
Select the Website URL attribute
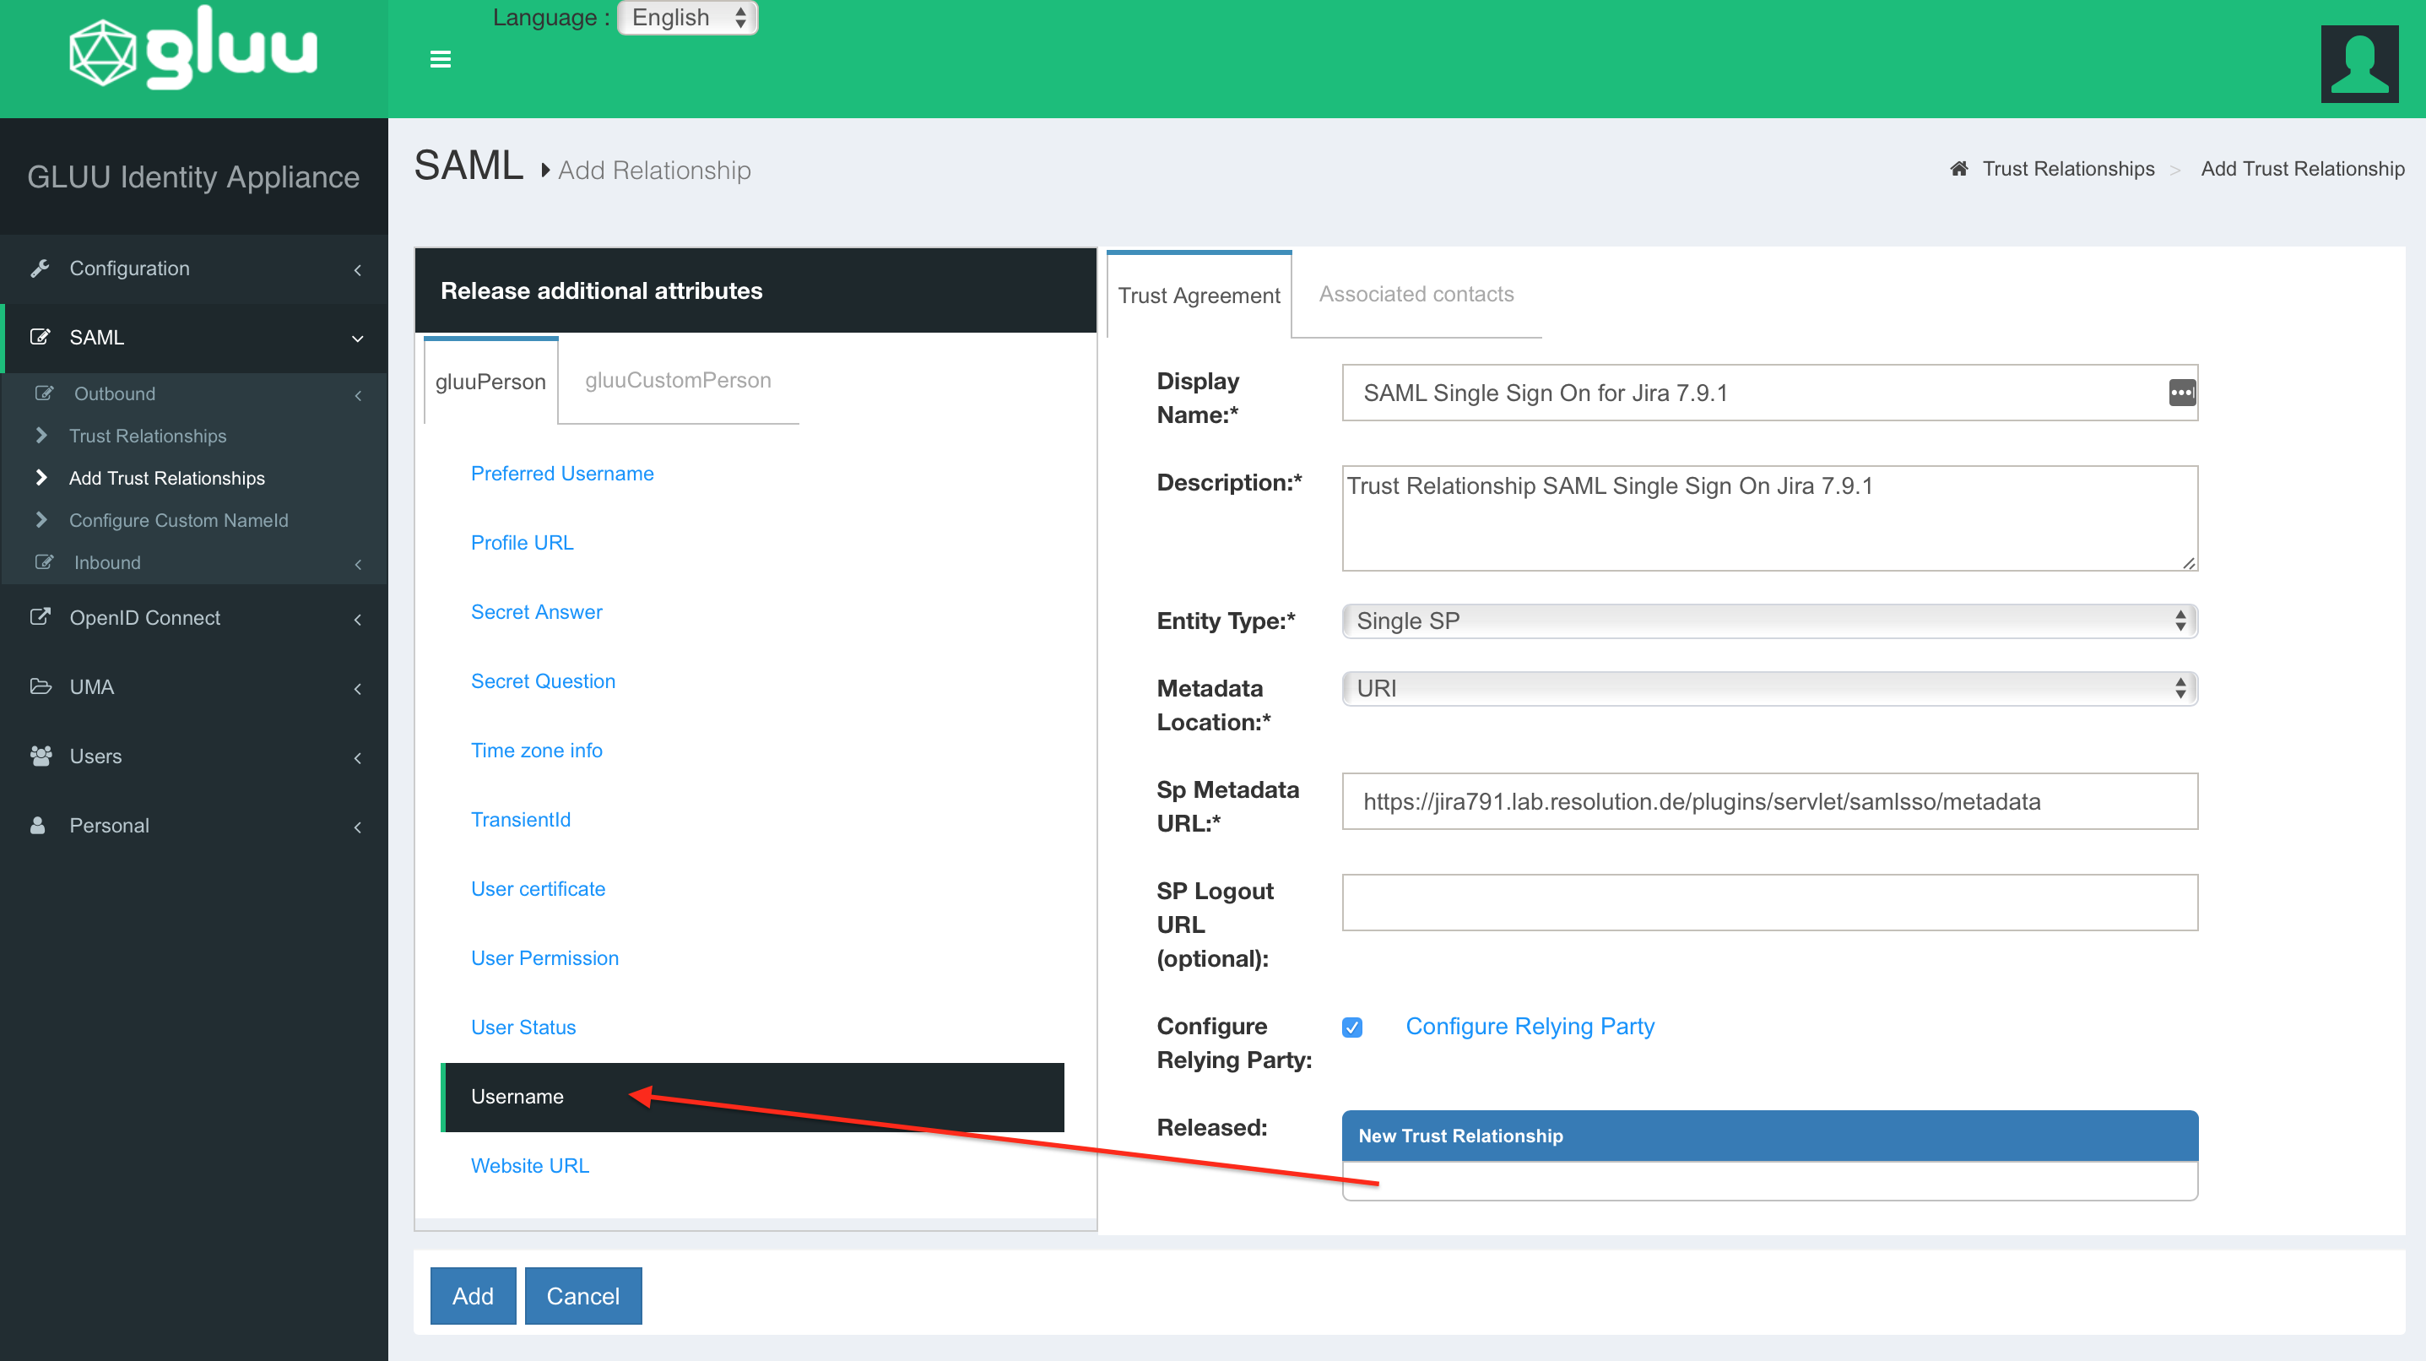pos(529,1165)
